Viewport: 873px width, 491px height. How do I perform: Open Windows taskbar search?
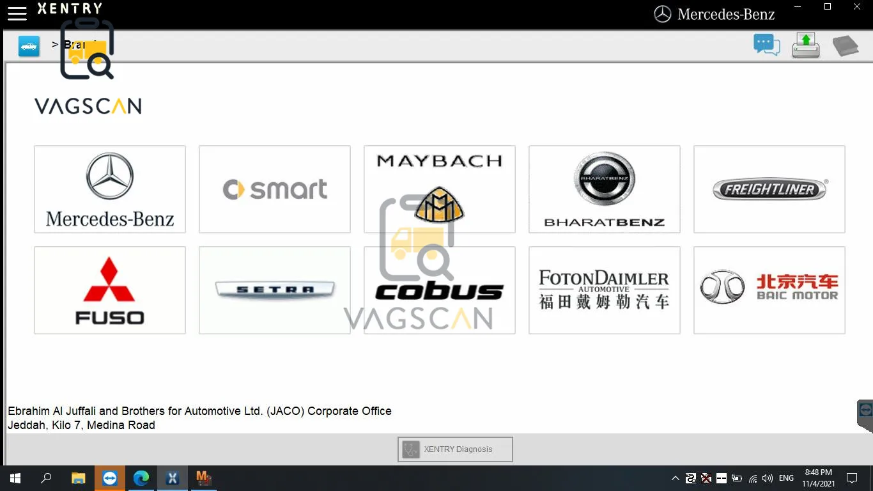coord(46,478)
